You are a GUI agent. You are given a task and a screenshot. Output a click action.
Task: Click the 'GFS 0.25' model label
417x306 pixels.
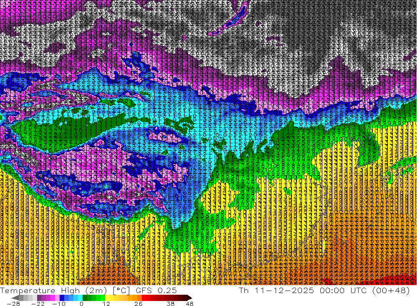point(156,291)
